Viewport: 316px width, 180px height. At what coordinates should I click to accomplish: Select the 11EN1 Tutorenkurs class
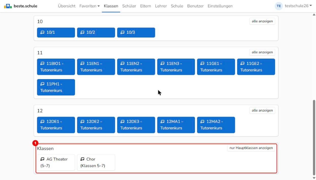[x=96, y=67]
